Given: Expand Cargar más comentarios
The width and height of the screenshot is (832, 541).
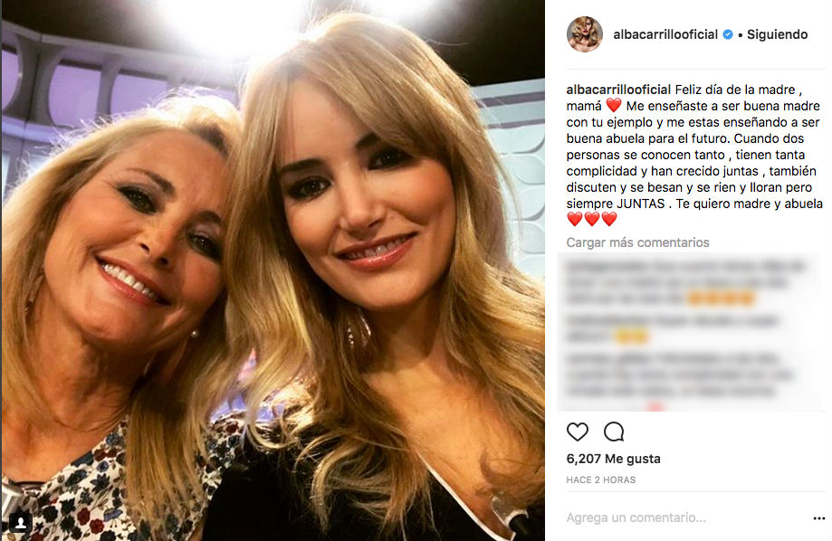Looking at the screenshot, I should 637,242.
